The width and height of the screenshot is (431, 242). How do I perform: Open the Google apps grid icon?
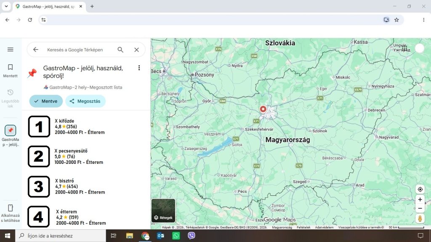point(404,48)
